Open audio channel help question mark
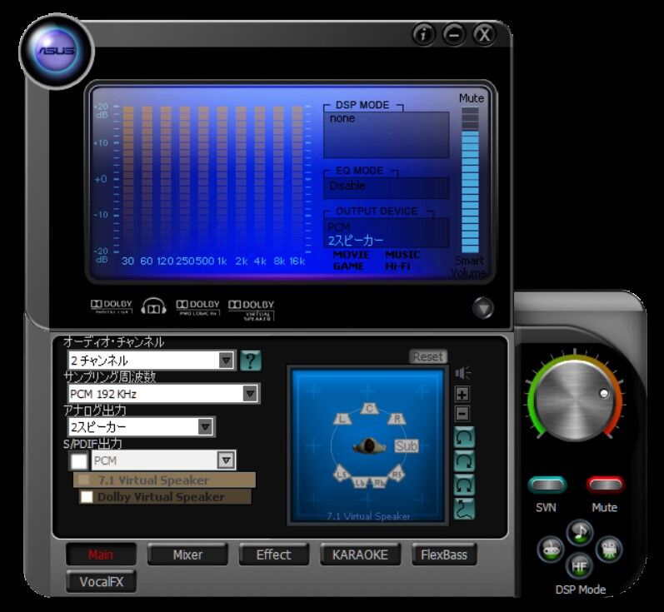Screen dimensions: 664x612 (x=251, y=361)
